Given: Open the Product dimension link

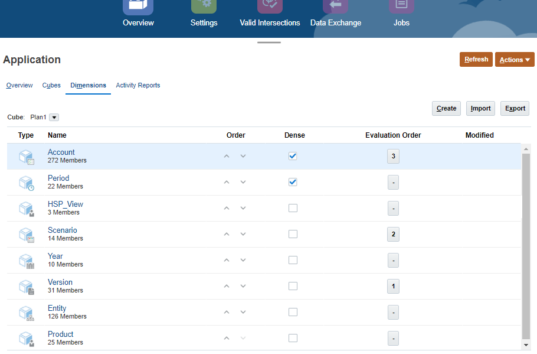Looking at the screenshot, I should 61,334.
